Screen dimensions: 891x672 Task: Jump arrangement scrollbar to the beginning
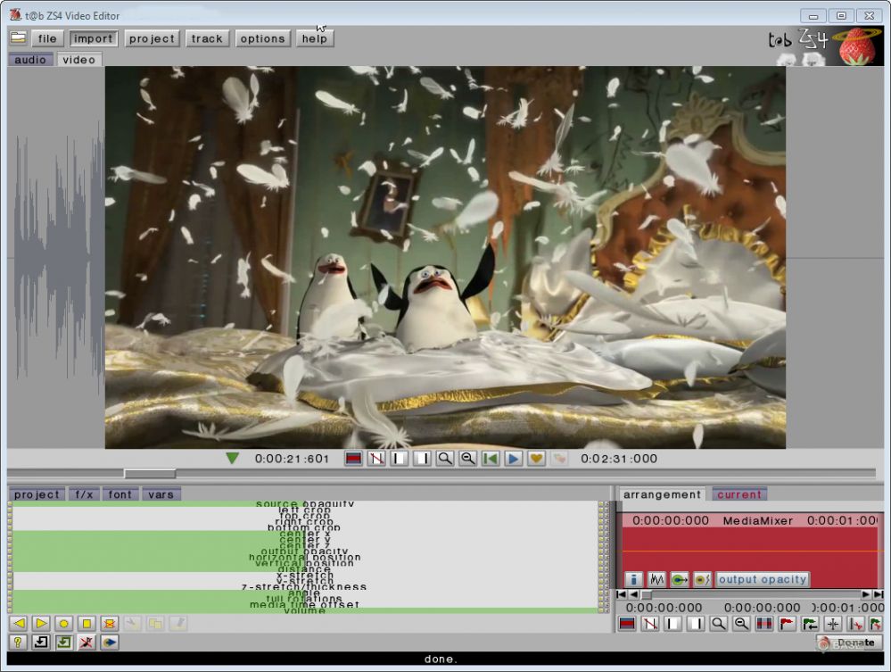pos(621,594)
